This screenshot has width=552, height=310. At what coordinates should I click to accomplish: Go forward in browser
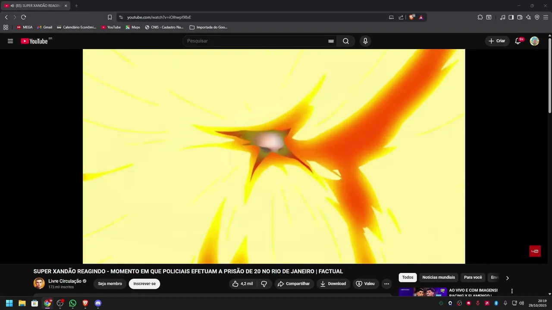pos(15,17)
